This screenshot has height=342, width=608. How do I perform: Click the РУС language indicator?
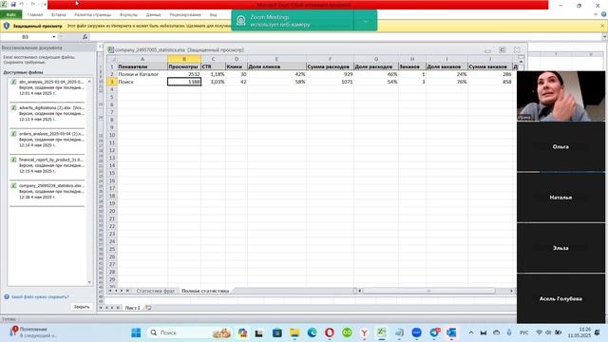pos(523,332)
